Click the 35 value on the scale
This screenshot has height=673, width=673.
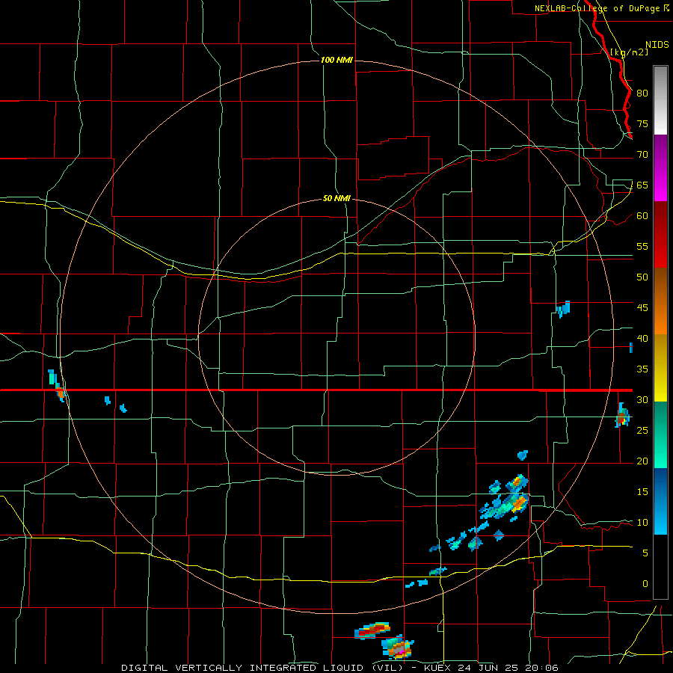[x=642, y=369]
